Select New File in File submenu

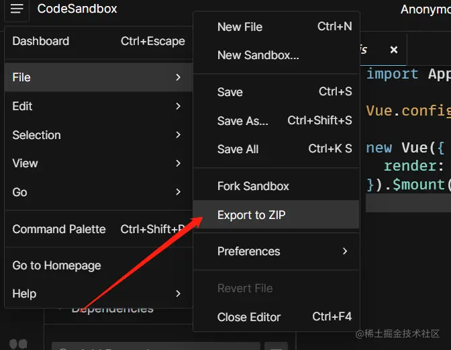click(x=276, y=27)
